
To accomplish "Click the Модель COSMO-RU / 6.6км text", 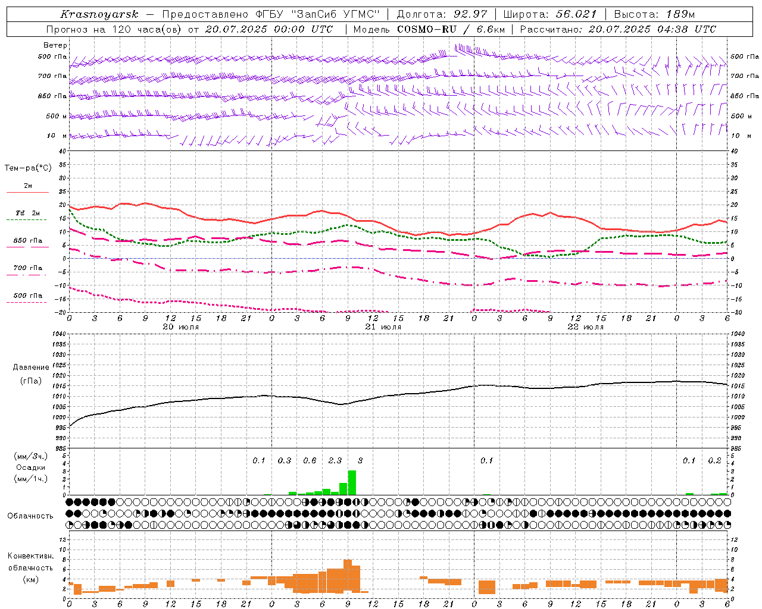I will point(429,29).
